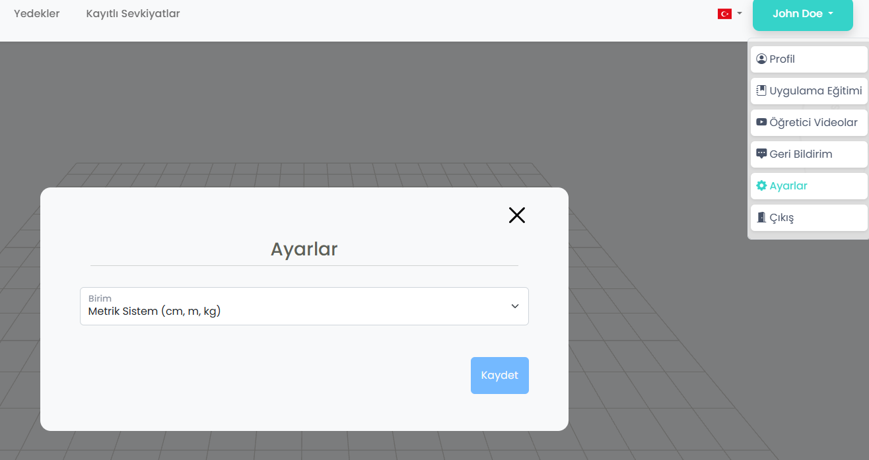Select the Öğretici Videolar menu label
This screenshot has width=869, height=460.
[814, 122]
